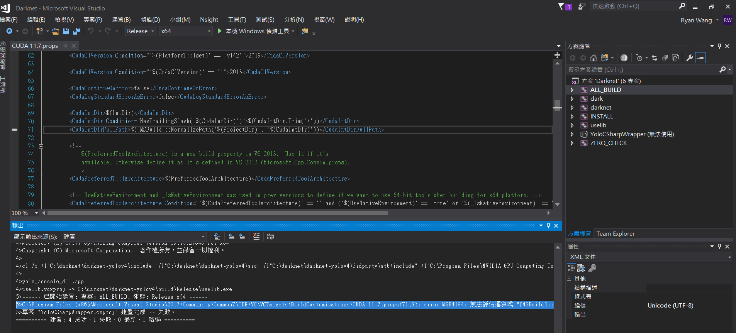Screen dimensions: 736x333
Task: Toggle word wrap in the Output window
Action: point(270,237)
